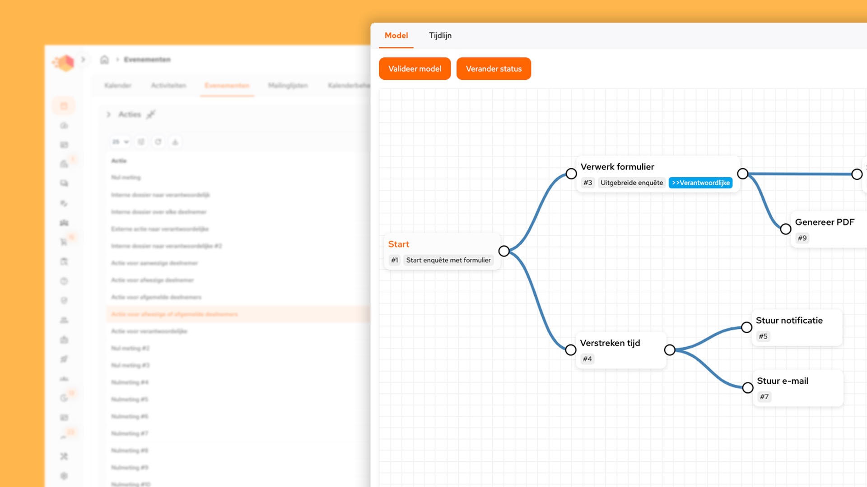This screenshot has height=487, width=867.
Task: Expand the Acties section chevron
Action: tap(108, 115)
